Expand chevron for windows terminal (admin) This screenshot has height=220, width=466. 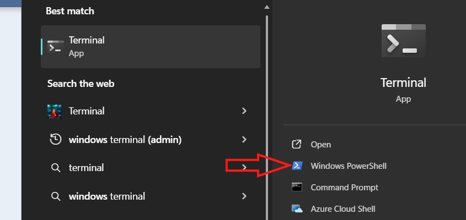pos(244,139)
